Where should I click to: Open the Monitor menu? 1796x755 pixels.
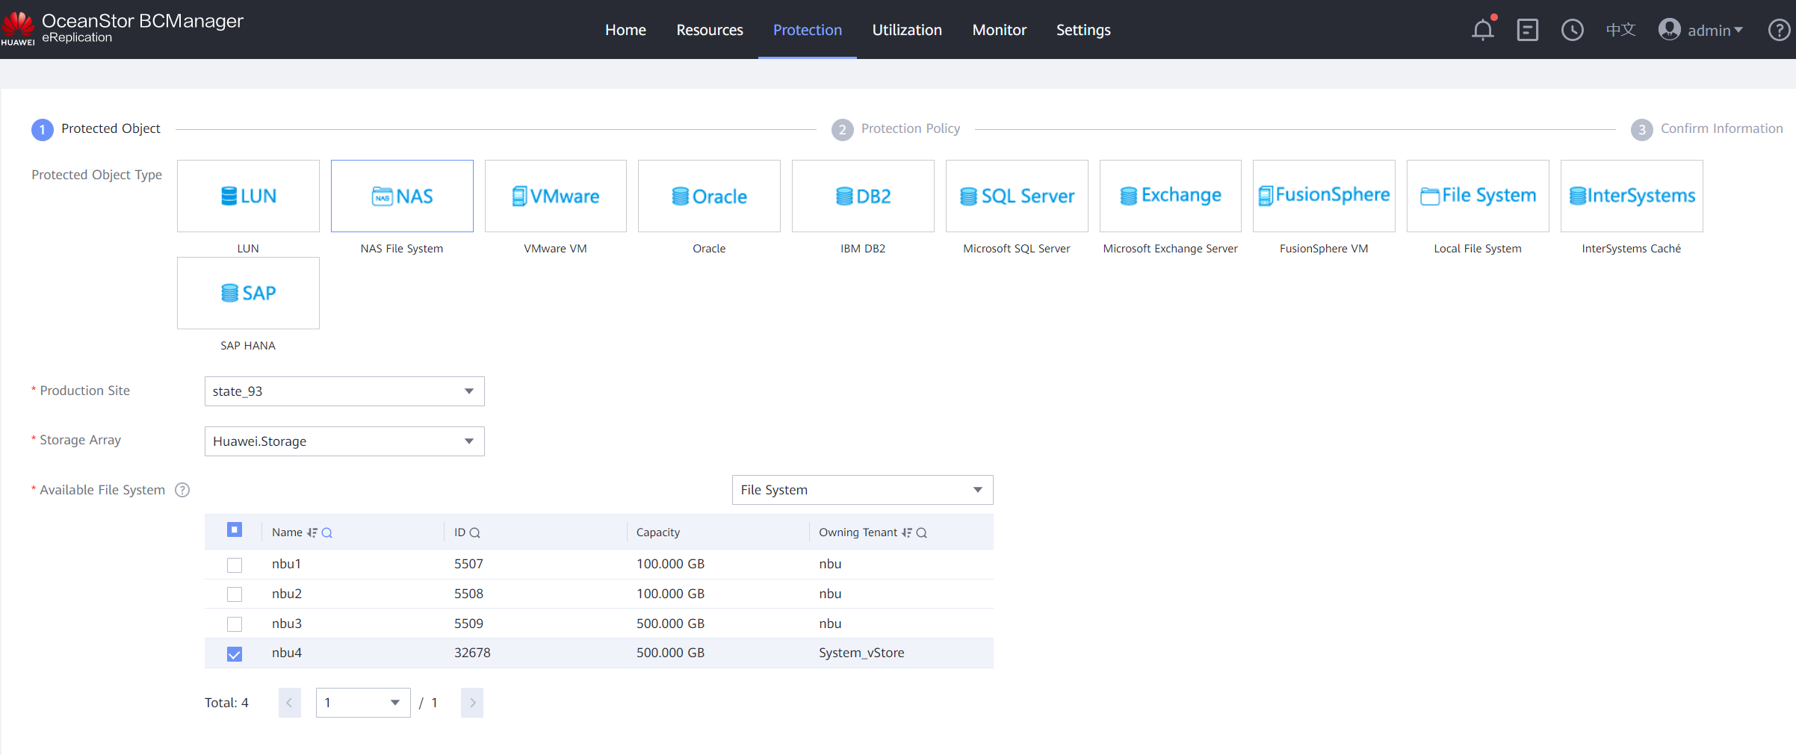[x=999, y=30]
